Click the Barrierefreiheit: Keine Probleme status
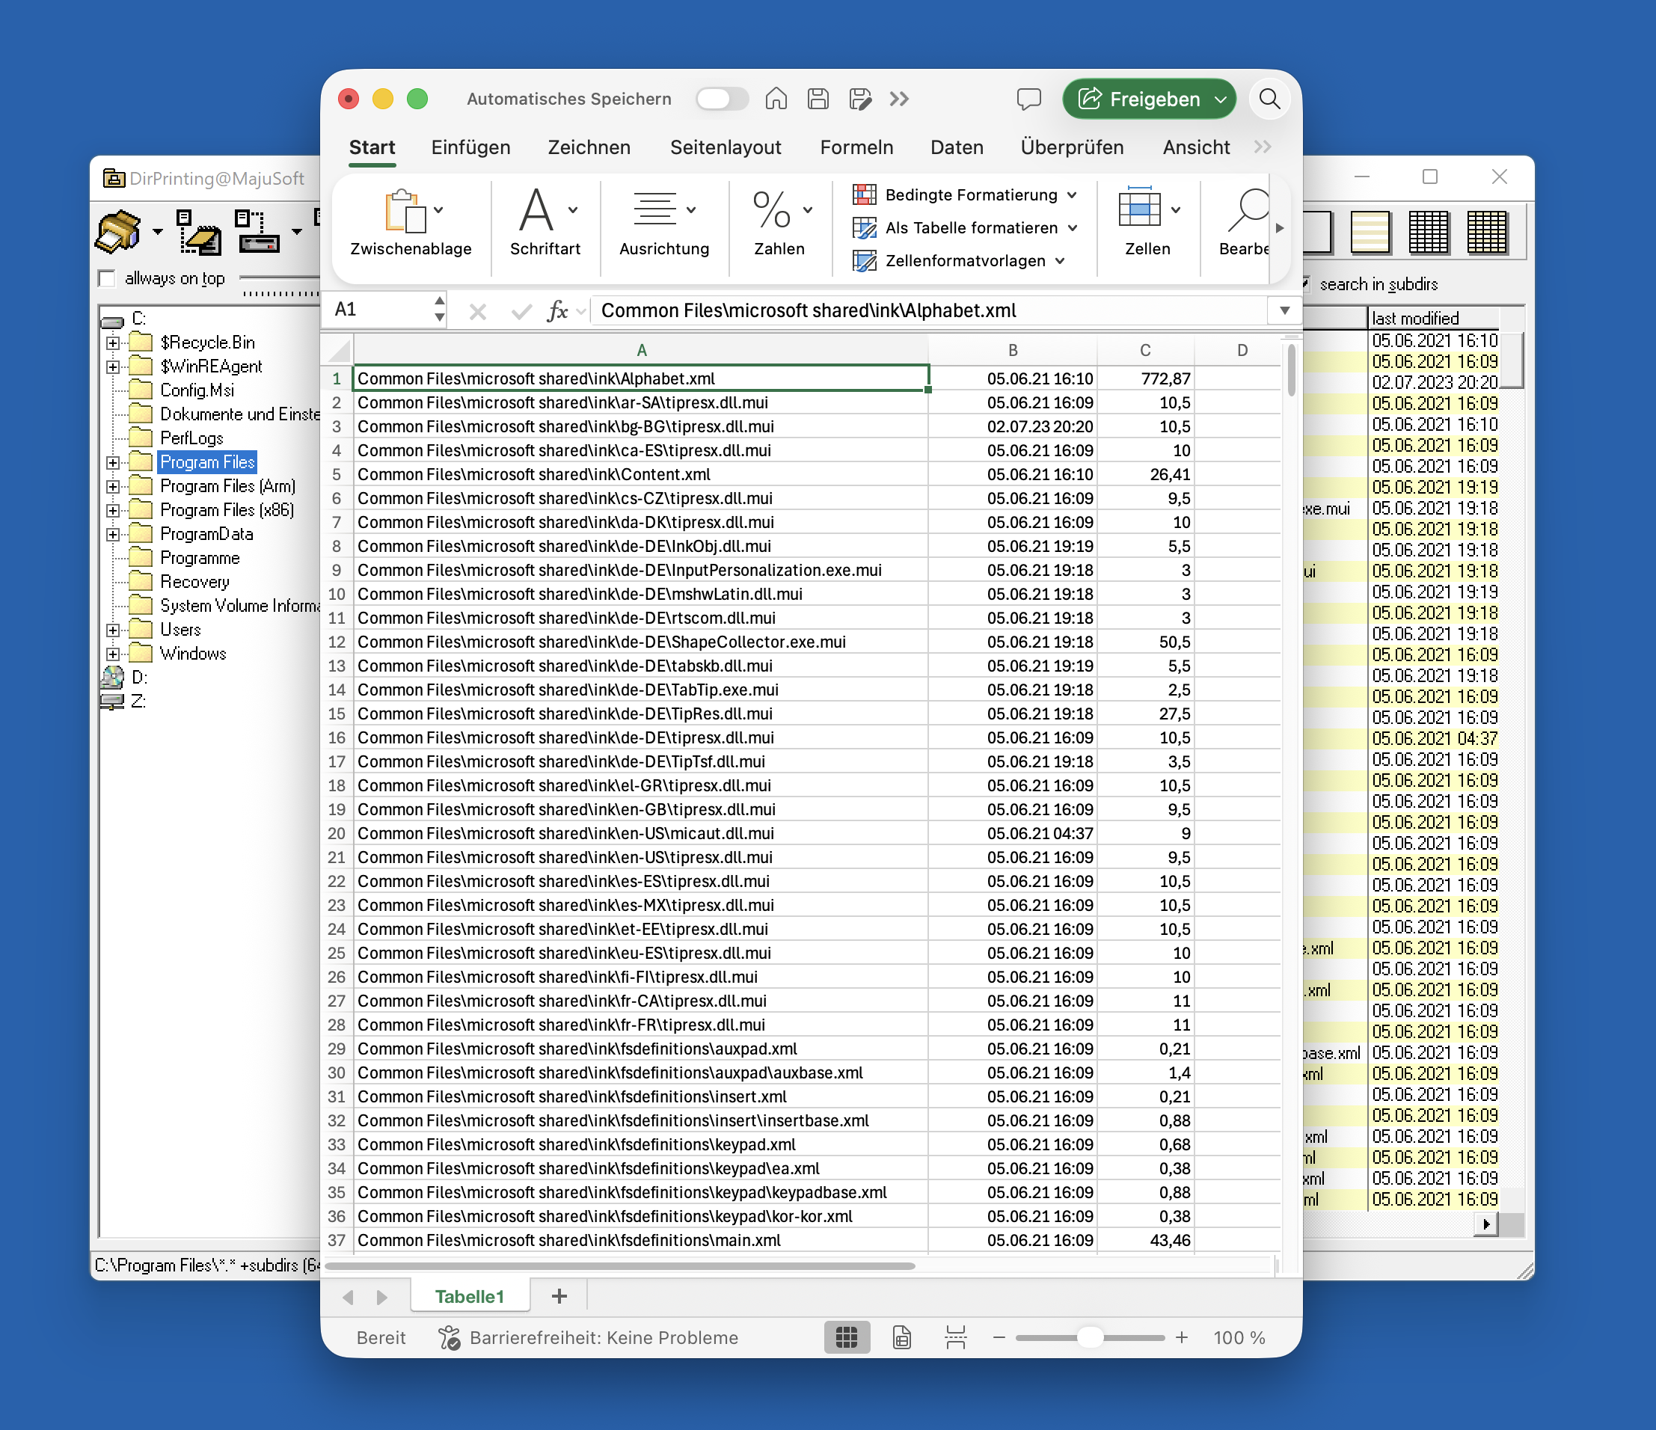Image resolution: width=1656 pixels, height=1430 pixels. [588, 1337]
